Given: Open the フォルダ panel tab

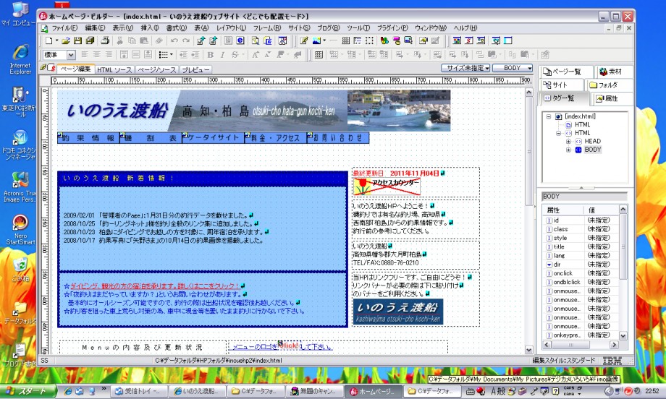Looking at the screenshot, I should (x=608, y=85).
